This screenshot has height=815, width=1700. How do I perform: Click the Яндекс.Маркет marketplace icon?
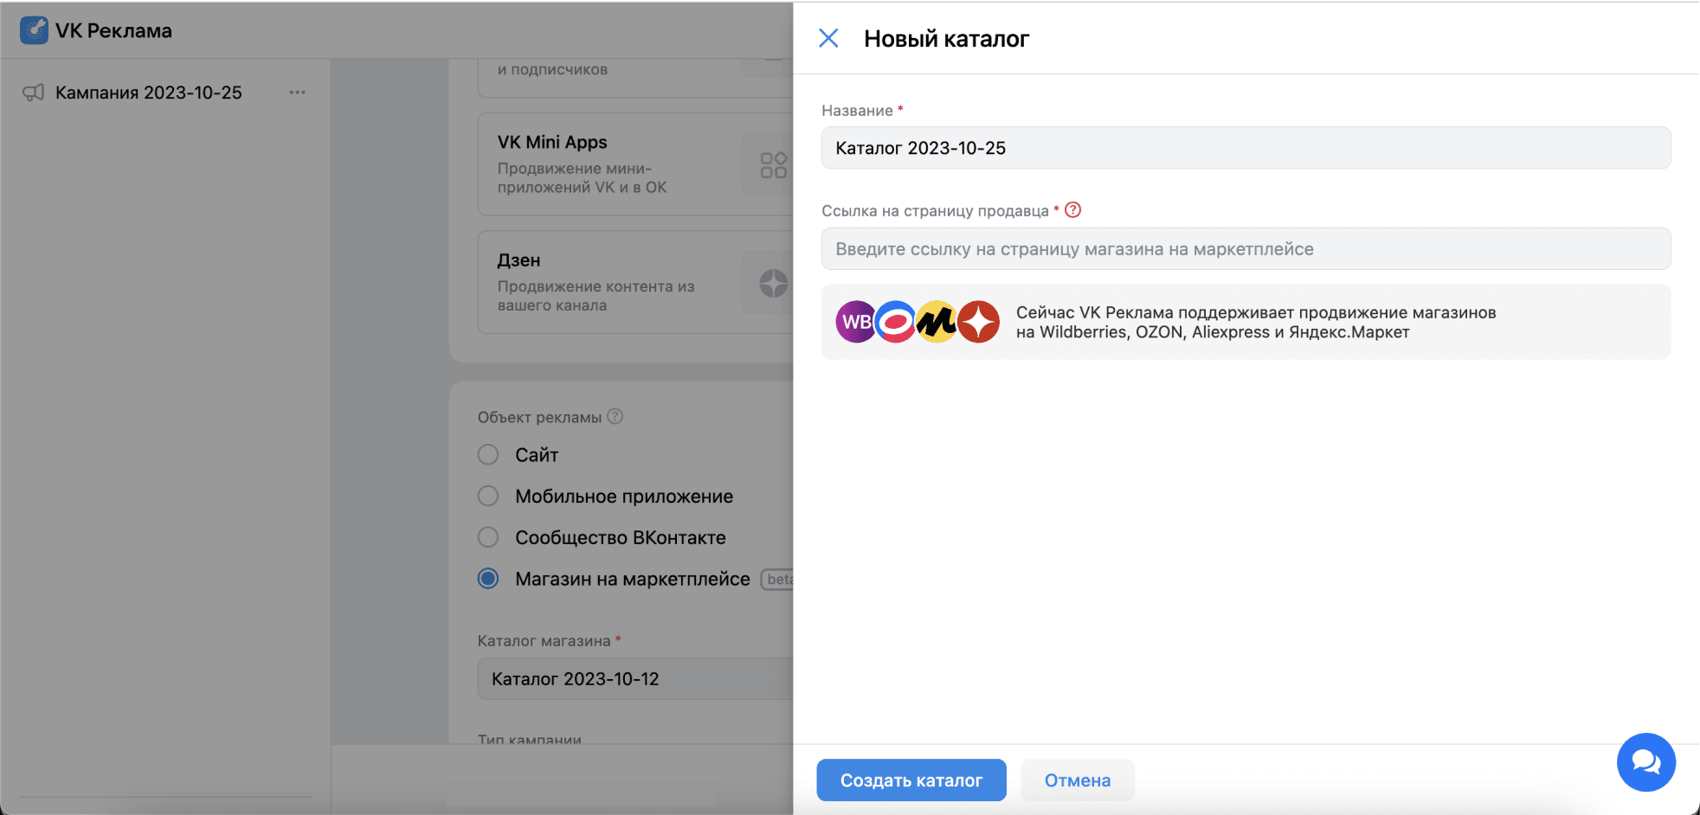pos(979,321)
